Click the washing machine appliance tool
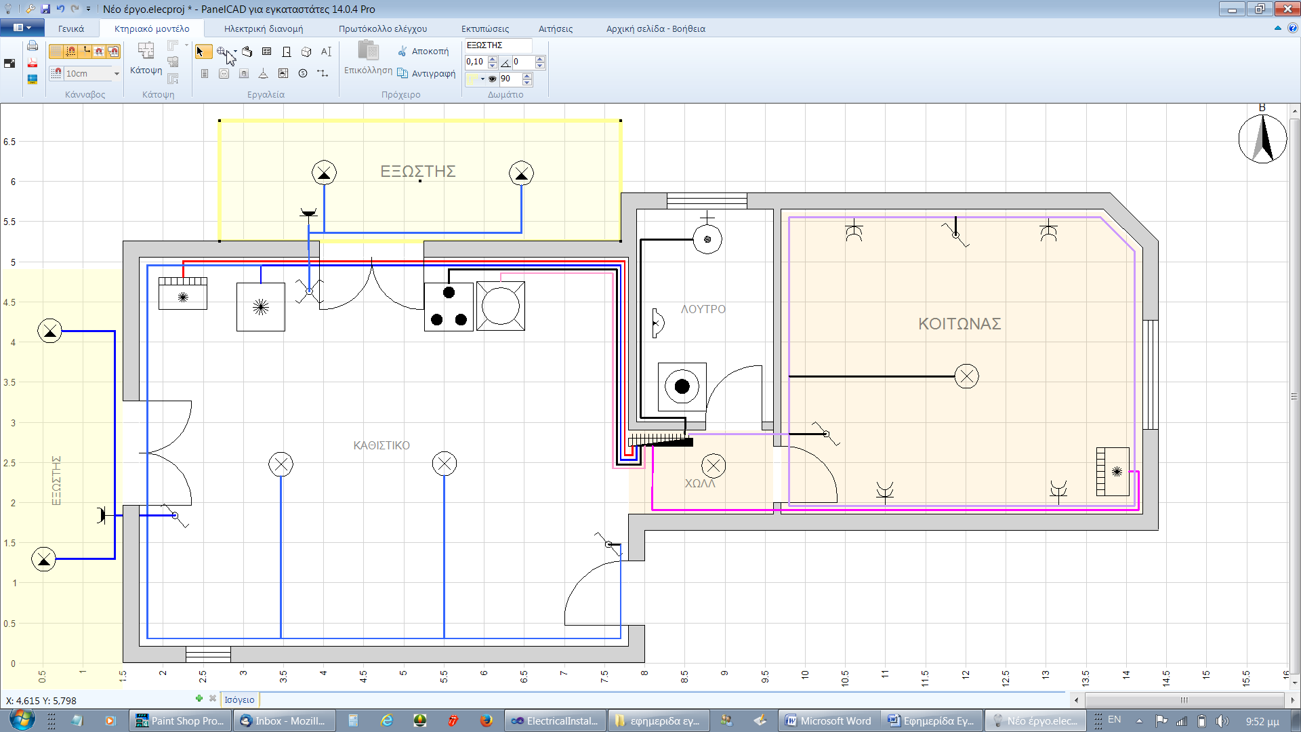 pyautogui.click(x=283, y=73)
